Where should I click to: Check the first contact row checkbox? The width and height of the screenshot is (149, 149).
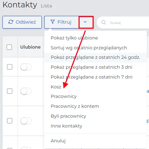pos(9,67)
